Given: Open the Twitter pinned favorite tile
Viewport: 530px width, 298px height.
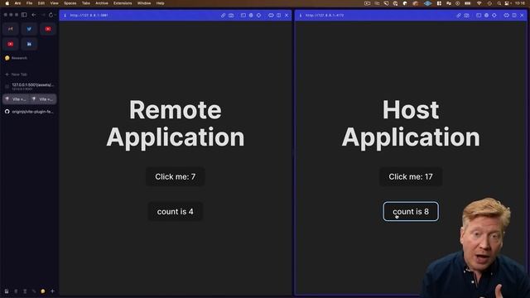Looking at the screenshot, I should (x=29, y=29).
